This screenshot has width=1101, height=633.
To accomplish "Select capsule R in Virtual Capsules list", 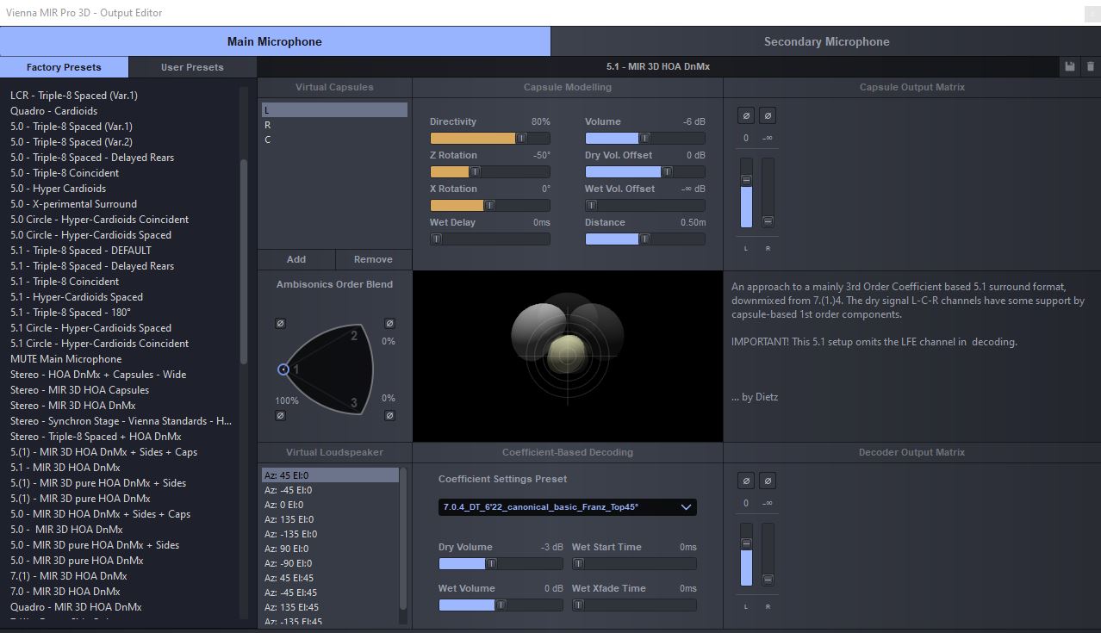I will (x=268, y=125).
